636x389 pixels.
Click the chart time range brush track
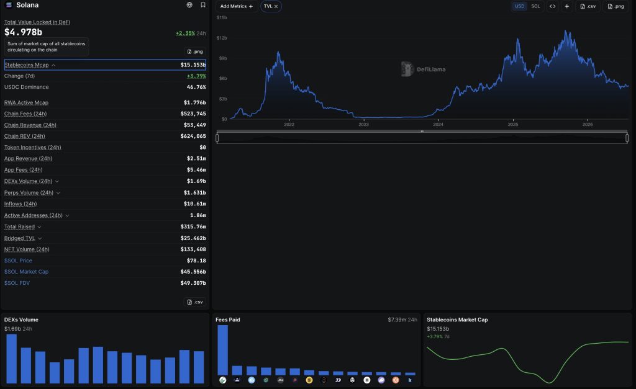point(422,138)
